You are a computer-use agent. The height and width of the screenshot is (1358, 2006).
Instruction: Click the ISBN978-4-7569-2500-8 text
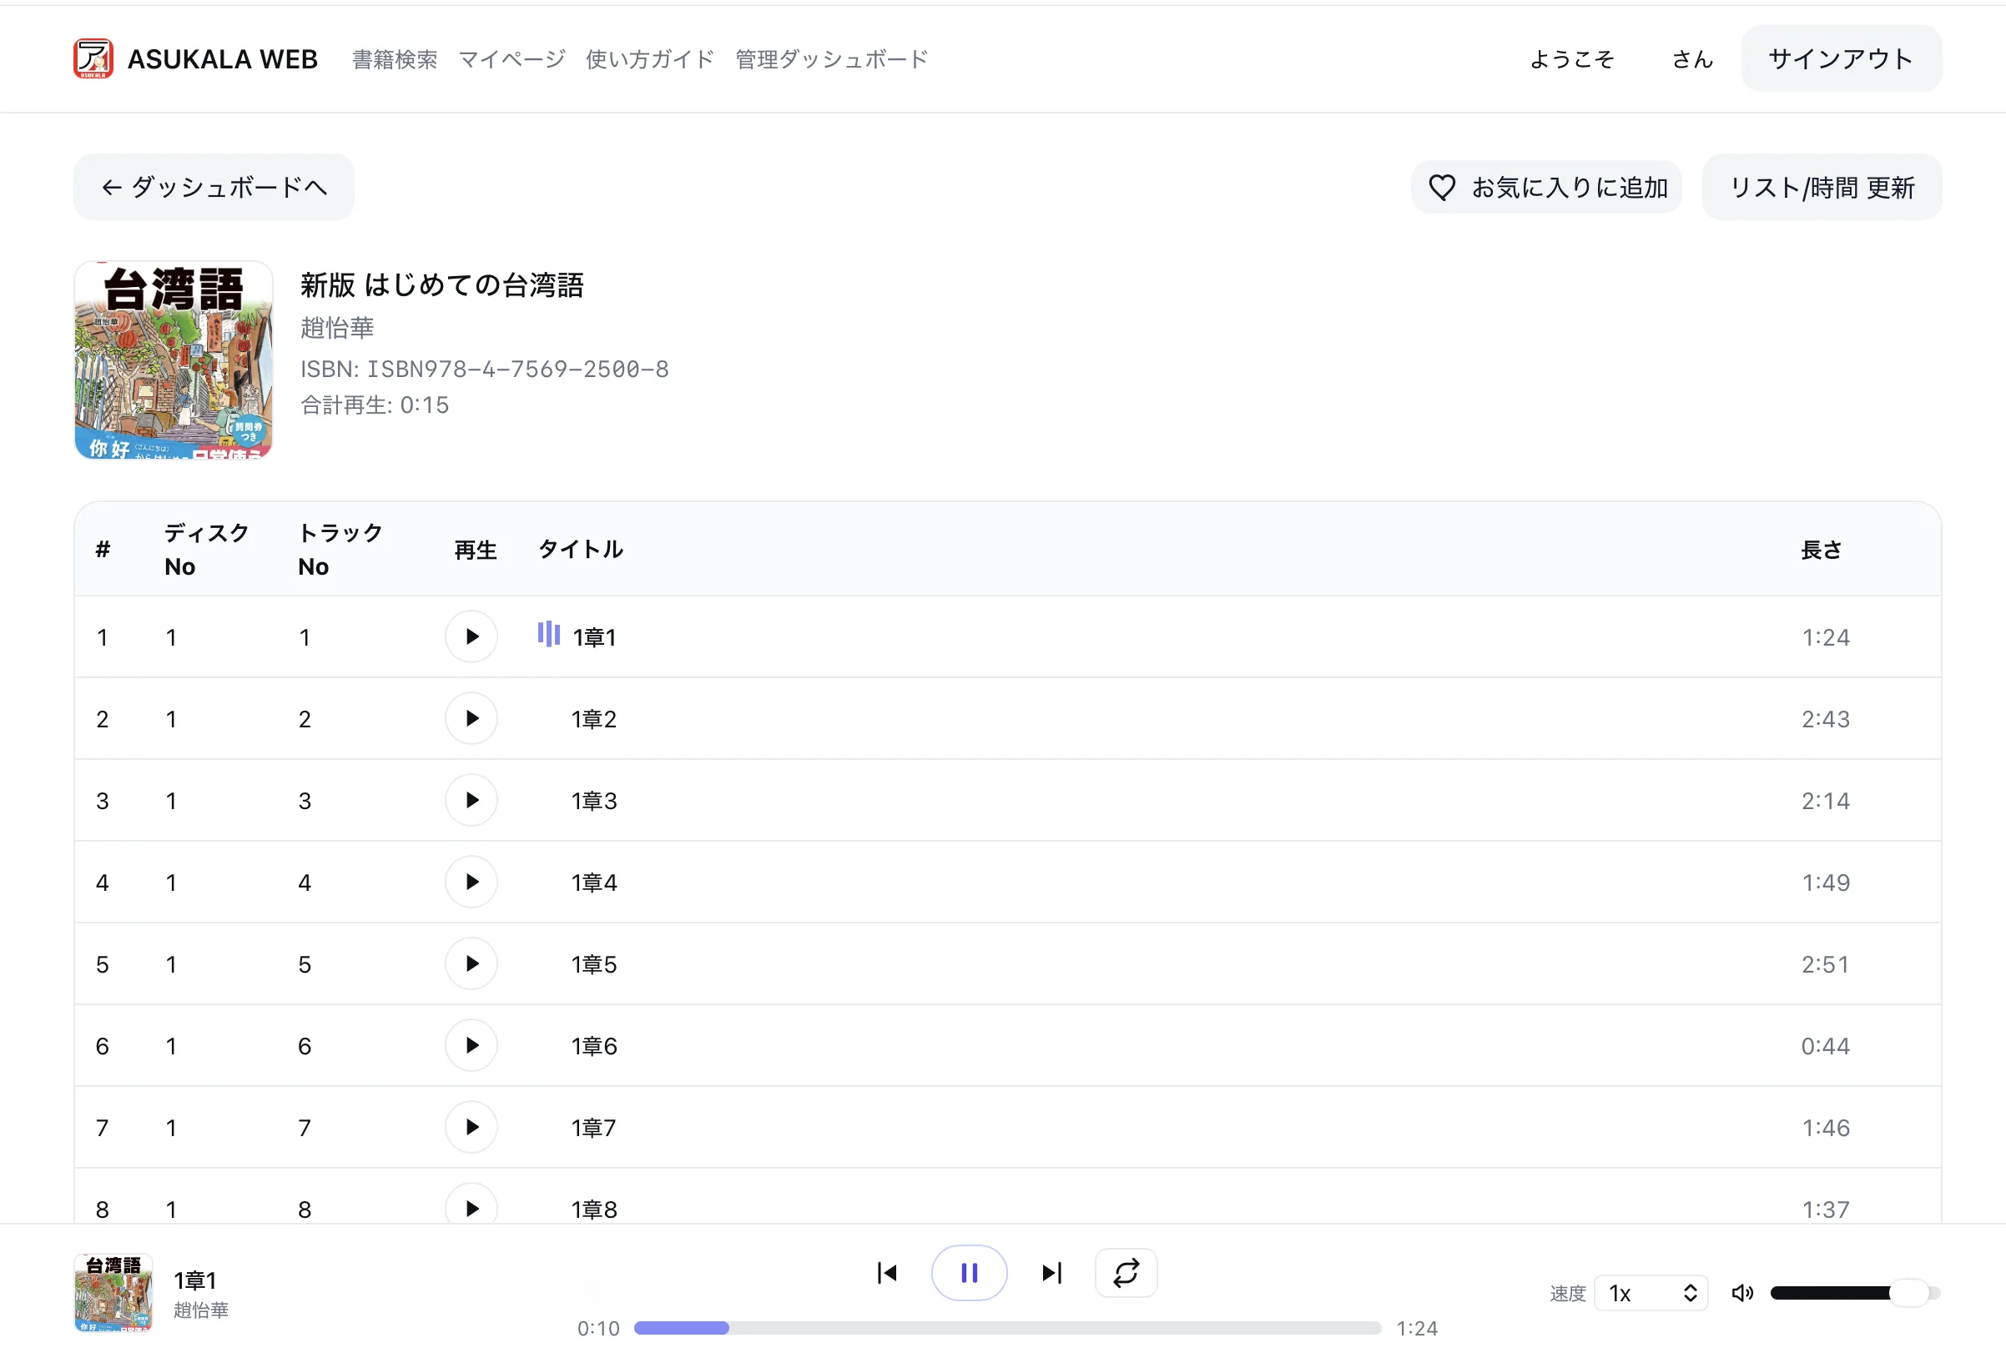point(518,370)
